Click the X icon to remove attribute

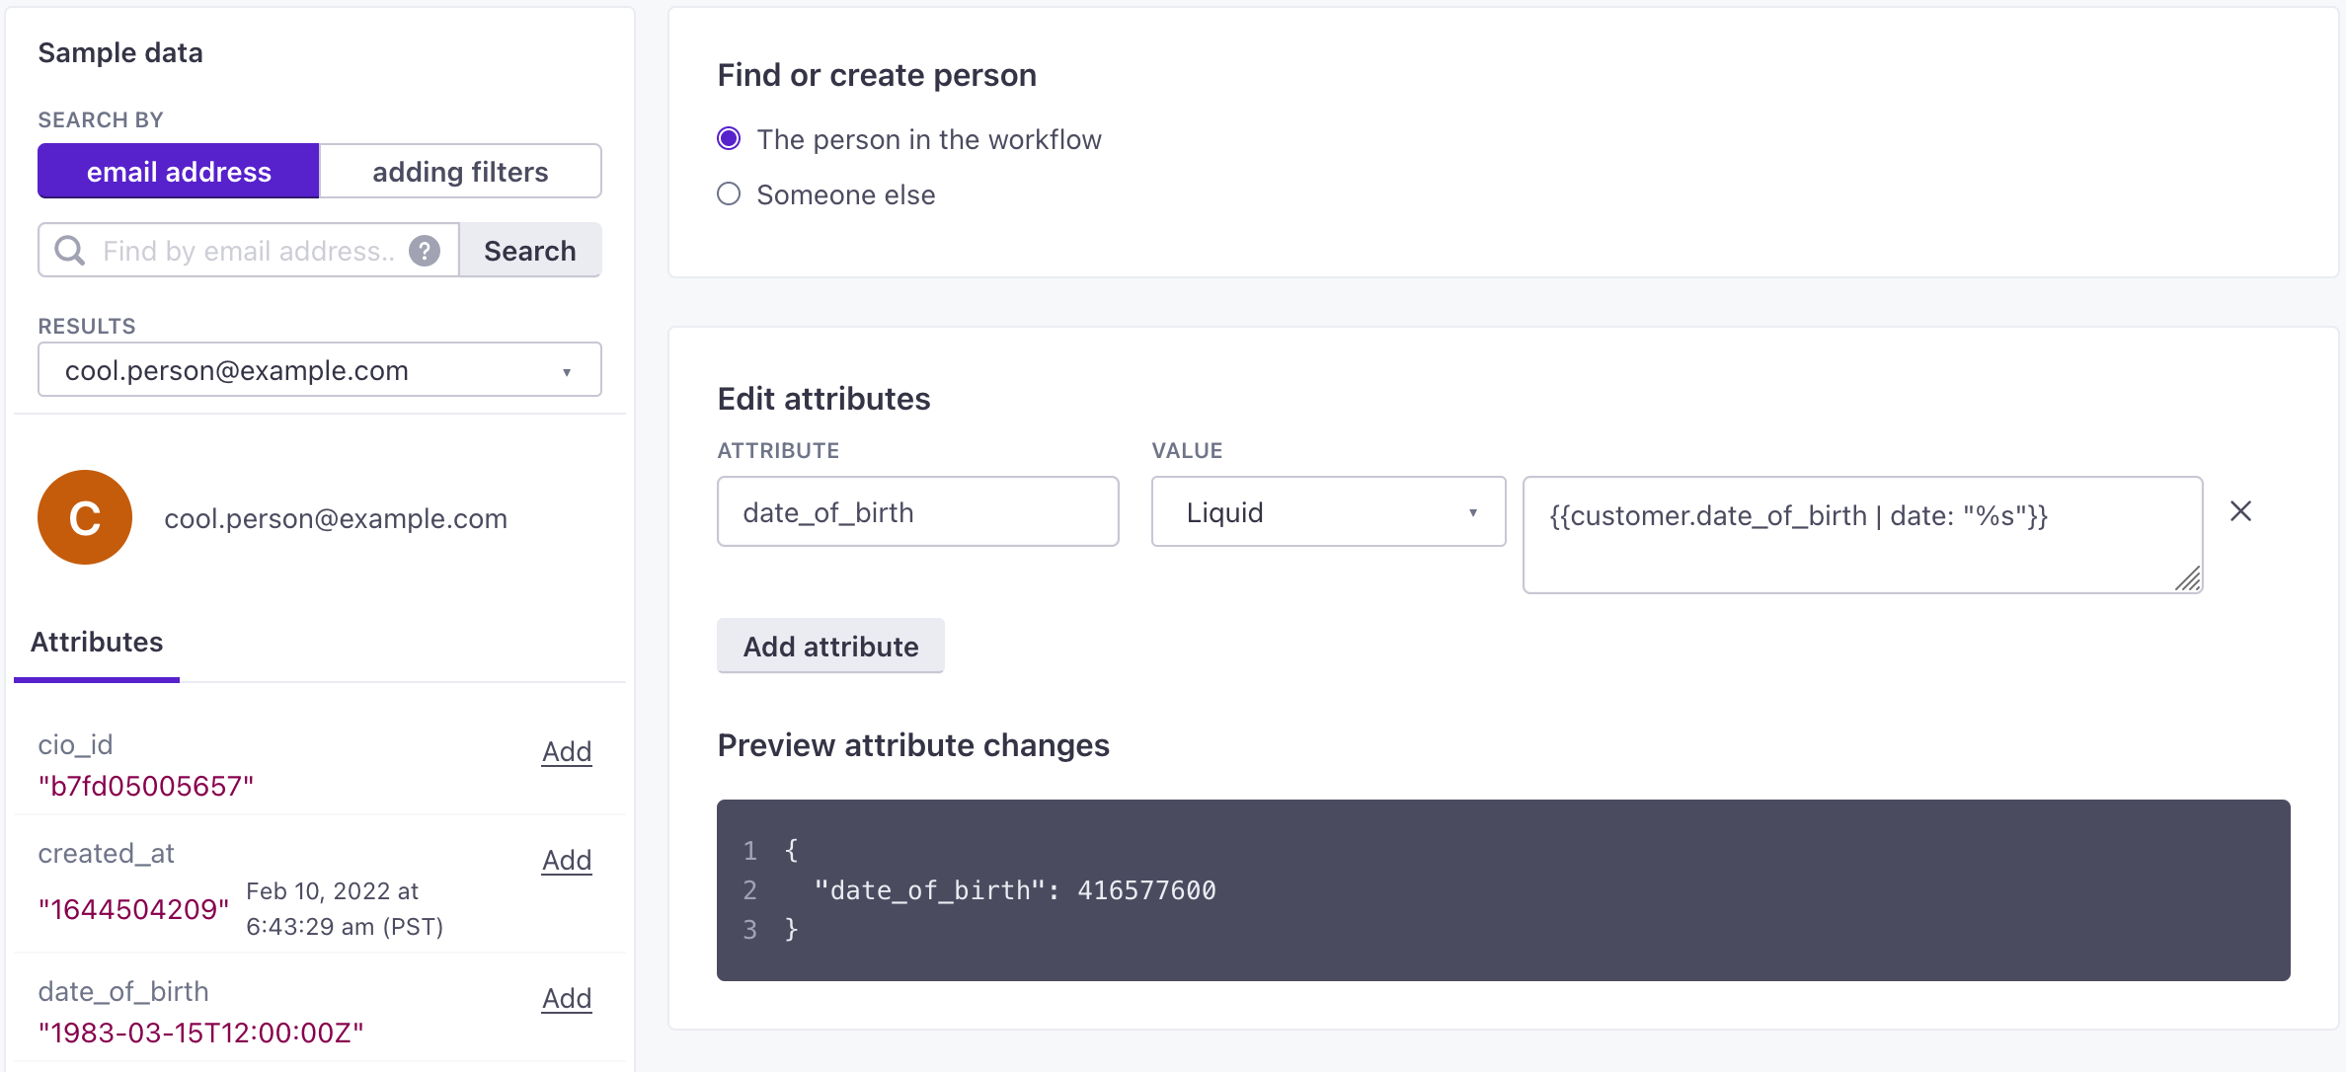(2242, 511)
